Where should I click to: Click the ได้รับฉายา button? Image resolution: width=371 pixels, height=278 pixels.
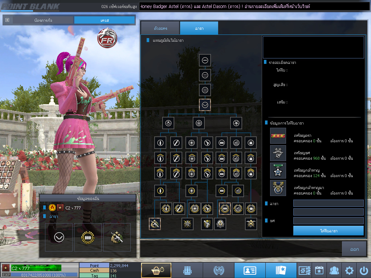[328, 230]
